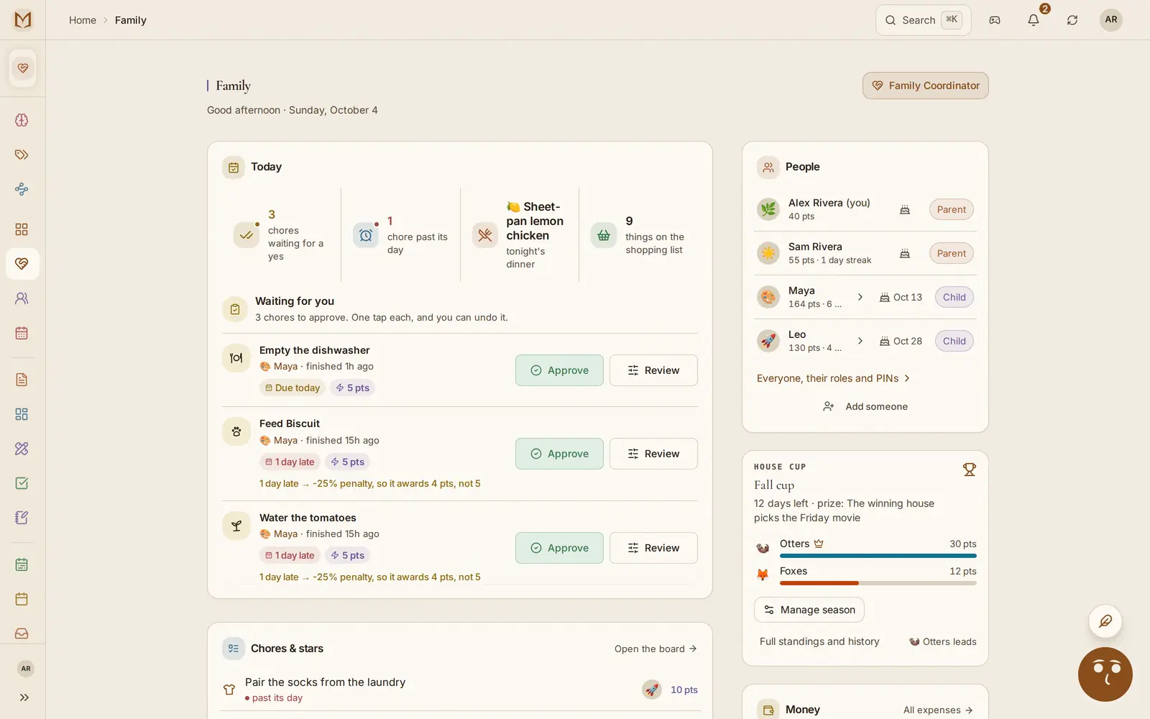The width and height of the screenshot is (1150, 719).
Task: Select the heart-hands Family sidebar icon
Action: click(22, 264)
